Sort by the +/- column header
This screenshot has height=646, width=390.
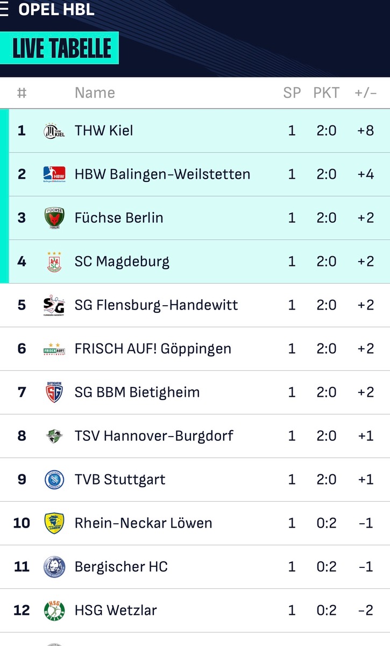366,93
